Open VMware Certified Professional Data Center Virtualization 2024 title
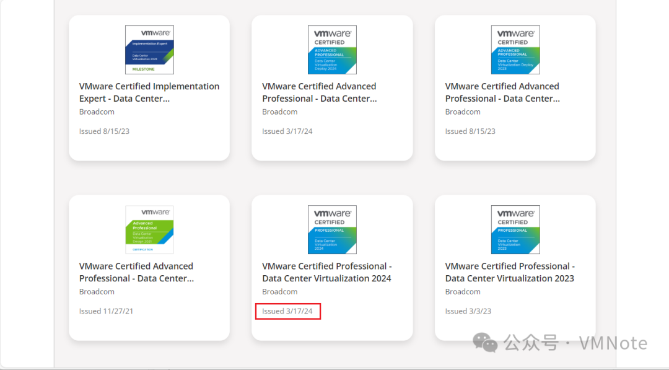The height and width of the screenshot is (370, 669). click(x=327, y=272)
